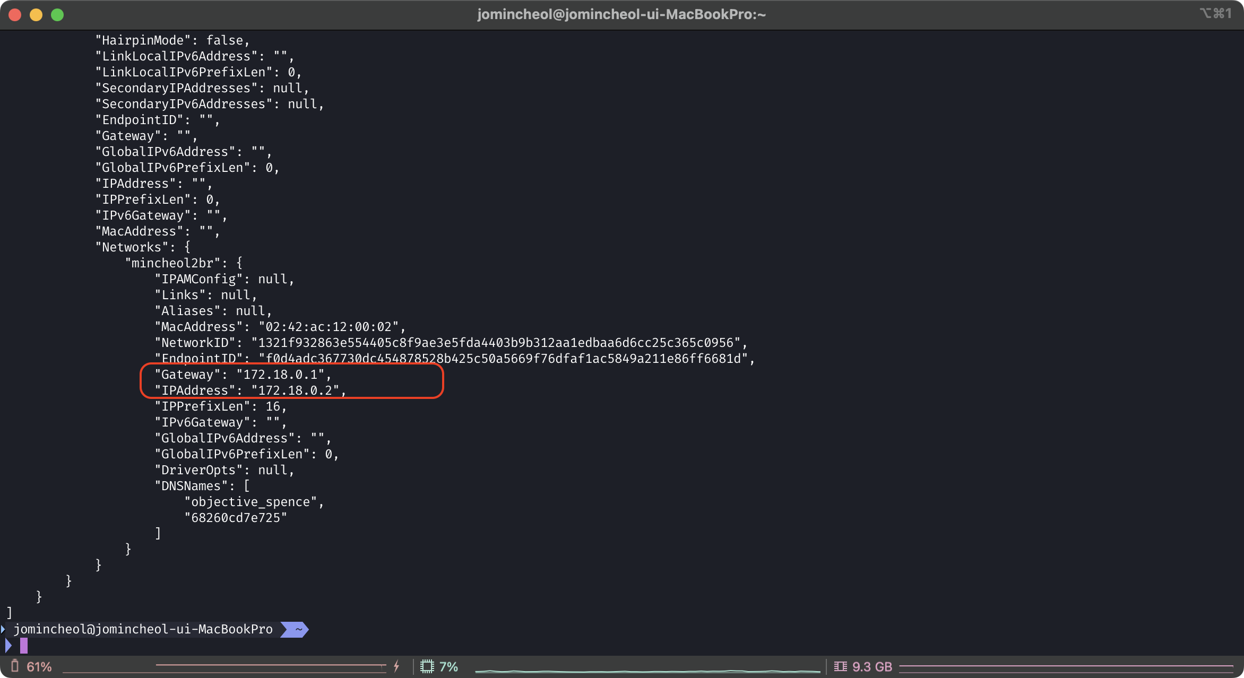
Task: Click the ⌥⌘1 window shortcut indicator
Action: [x=1215, y=13]
